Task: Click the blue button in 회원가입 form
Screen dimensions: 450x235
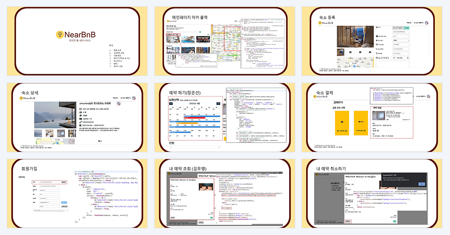Action: [x=64, y=203]
